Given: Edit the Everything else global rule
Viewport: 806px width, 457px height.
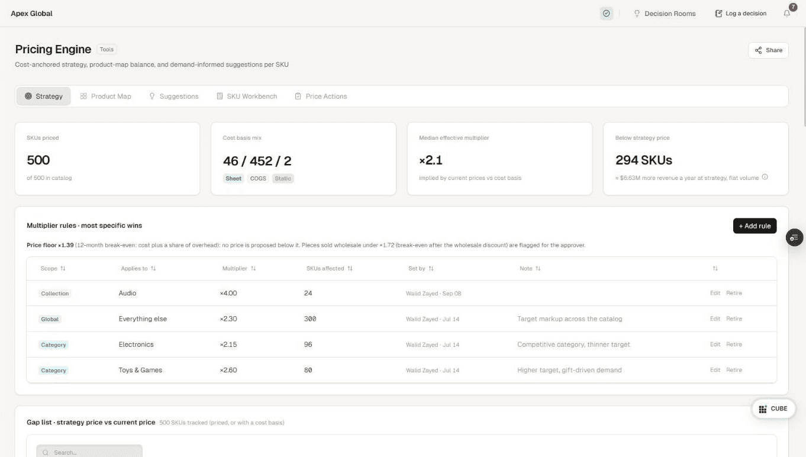Looking at the screenshot, I should pyautogui.click(x=715, y=318).
